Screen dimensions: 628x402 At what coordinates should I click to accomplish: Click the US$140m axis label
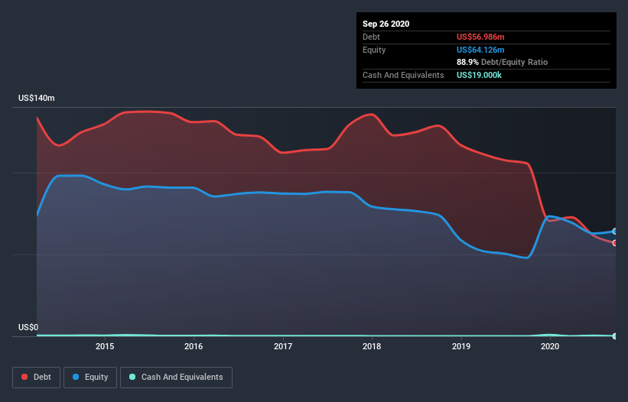(x=37, y=98)
